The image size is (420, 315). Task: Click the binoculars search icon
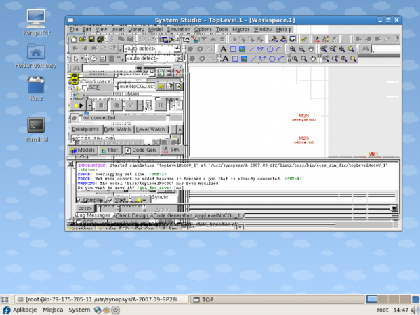pyautogui.click(x=364, y=49)
